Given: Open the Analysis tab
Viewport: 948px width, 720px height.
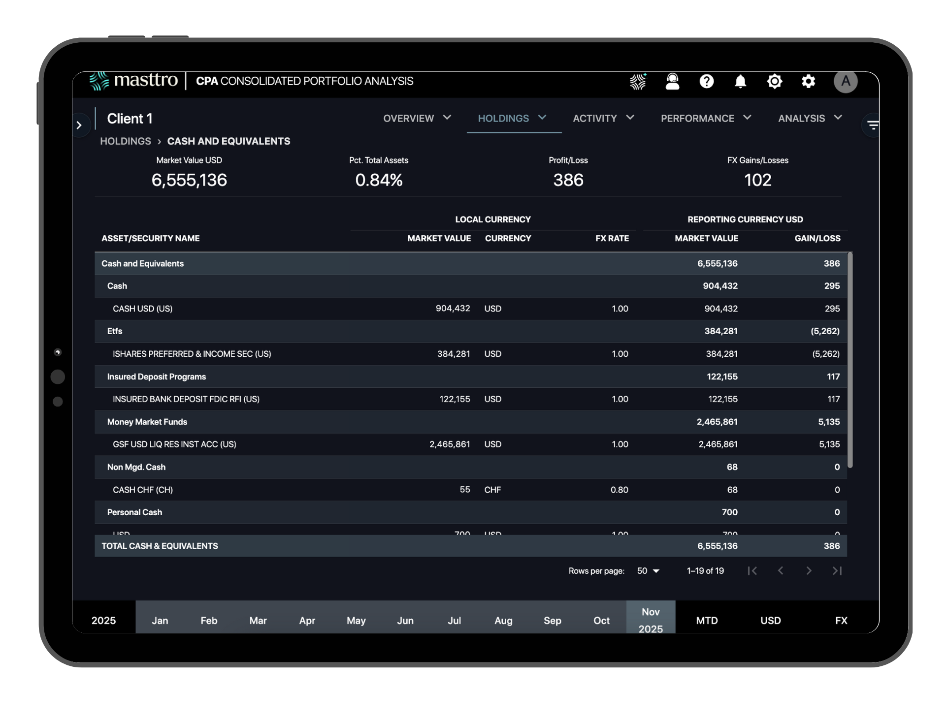Looking at the screenshot, I should point(801,118).
